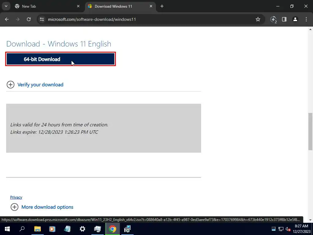313x235 pixels.
Task: Bookmark this page with the star icon
Action: tap(258, 19)
